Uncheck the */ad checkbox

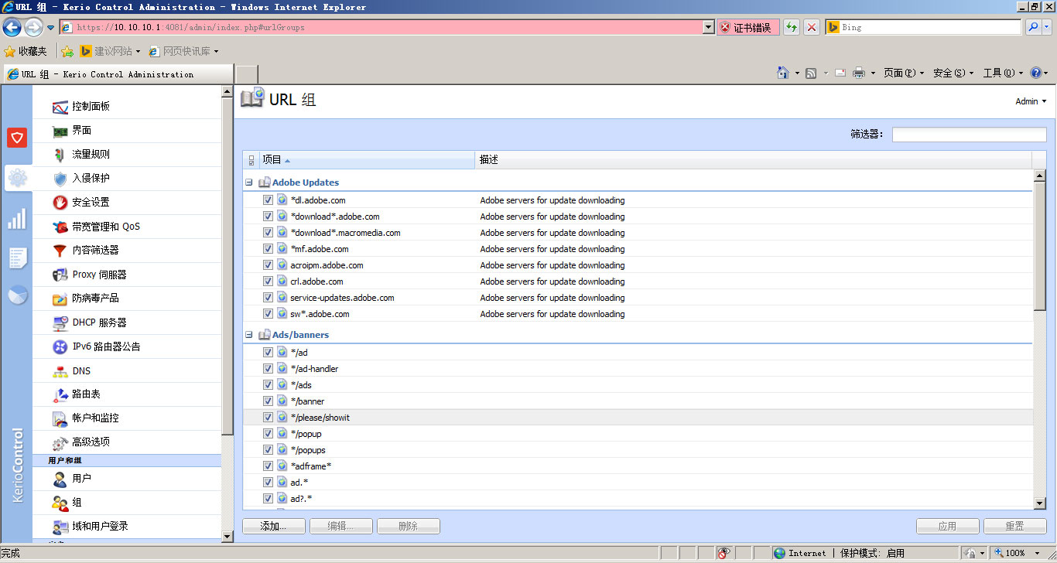click(x=268, y=352)
